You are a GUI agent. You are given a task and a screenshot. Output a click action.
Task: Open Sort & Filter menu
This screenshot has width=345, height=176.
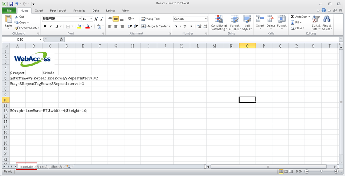tap(316, 23)
